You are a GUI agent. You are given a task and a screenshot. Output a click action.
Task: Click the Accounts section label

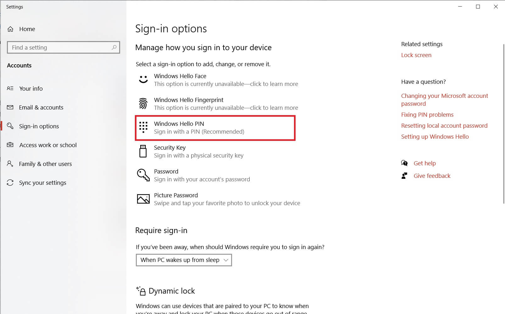19,65
